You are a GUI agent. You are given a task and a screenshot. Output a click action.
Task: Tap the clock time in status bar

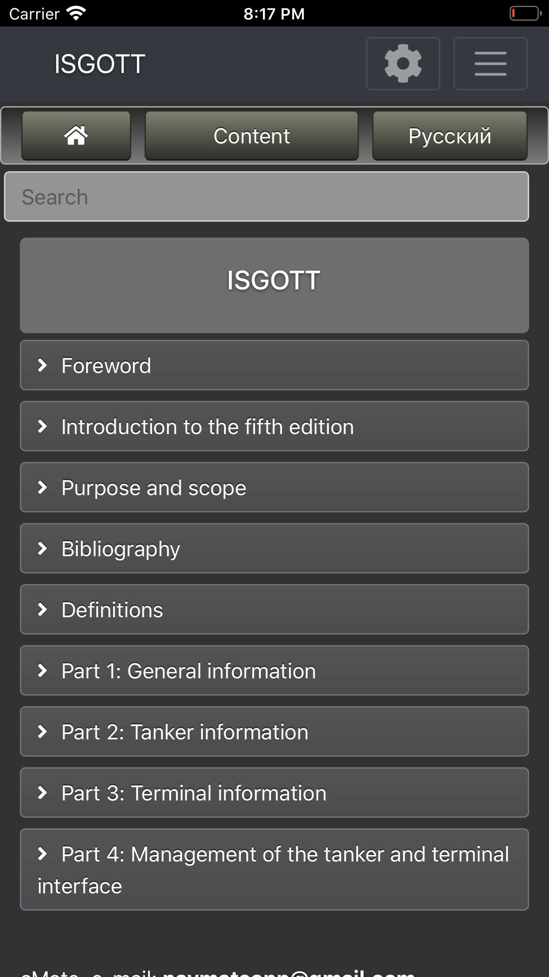coord(274,13)
